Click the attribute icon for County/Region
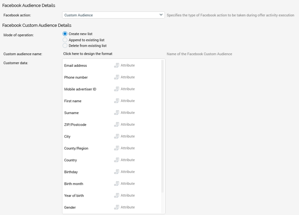The image size is (299, 215). (x=117, y=148)
